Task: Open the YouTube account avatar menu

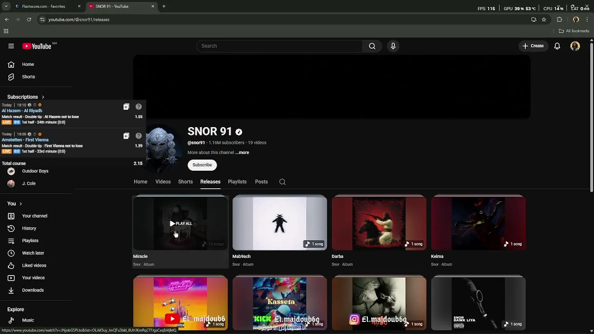Action: point(575,46)
